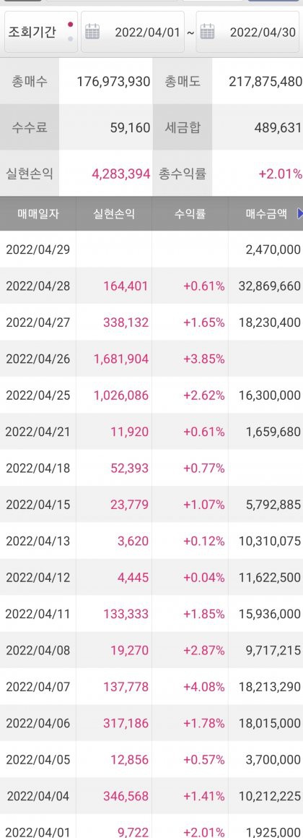The width and height of the screenshot is (303, 838).
Task: Tap the 총매수 summary value 176,973,930
Action: [x=113, y=82]
